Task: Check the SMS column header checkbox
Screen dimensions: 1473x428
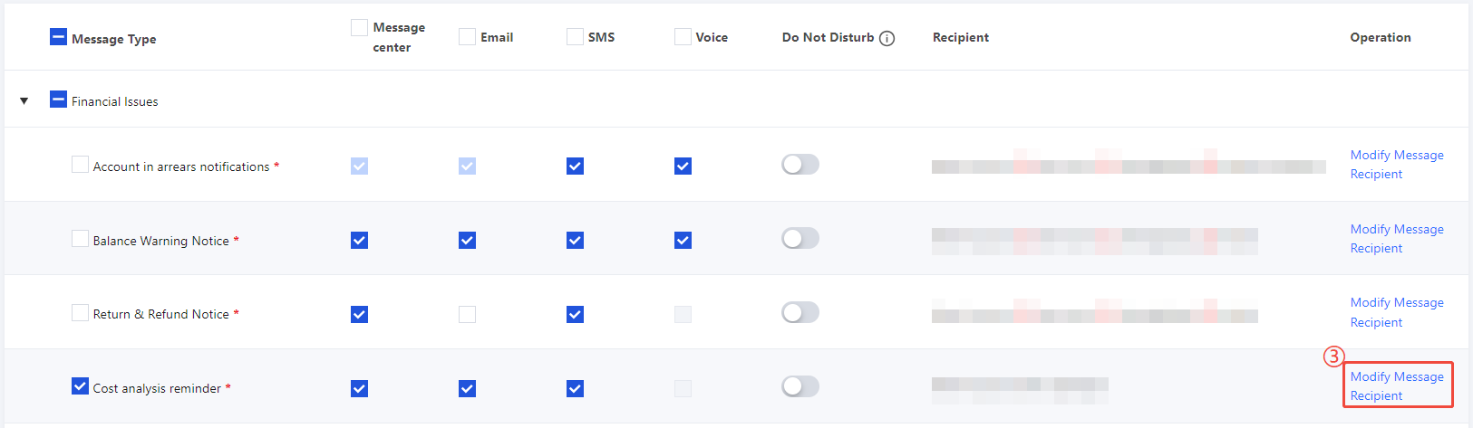Action: click(575, 36)
